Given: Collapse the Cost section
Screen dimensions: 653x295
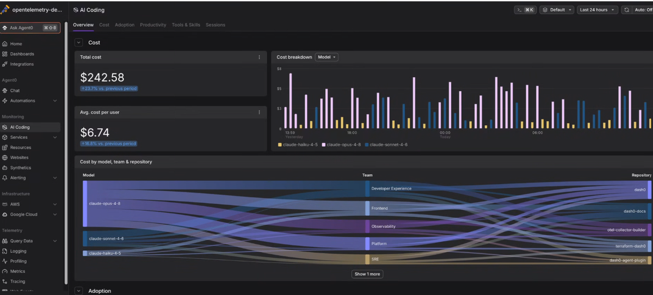Looking at the screenshot, I should (x=79, y=42).
